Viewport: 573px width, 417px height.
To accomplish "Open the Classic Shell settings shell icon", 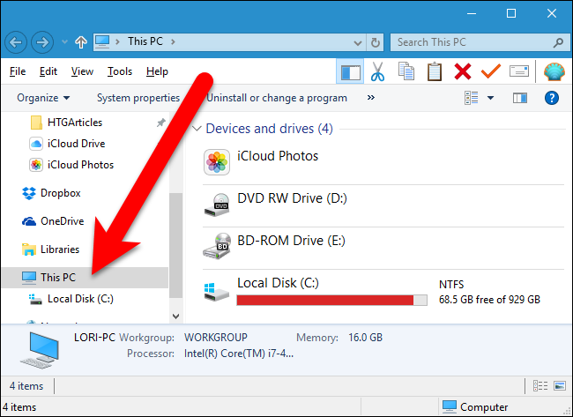I will 554,71.
